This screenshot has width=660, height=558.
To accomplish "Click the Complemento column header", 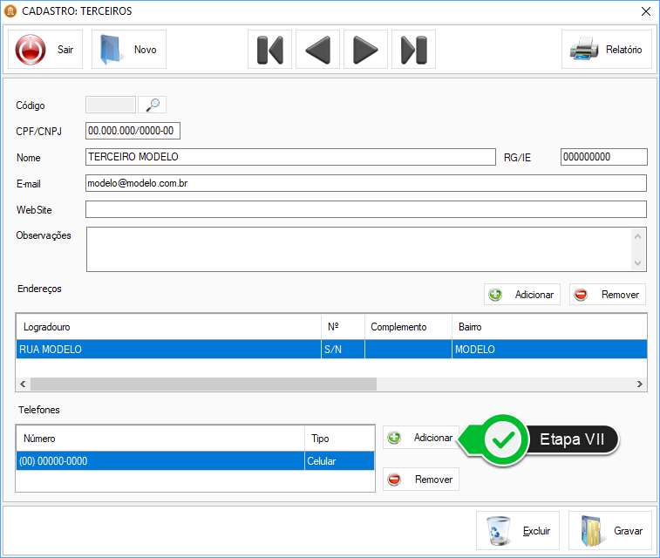I will (x=408, y=327).
